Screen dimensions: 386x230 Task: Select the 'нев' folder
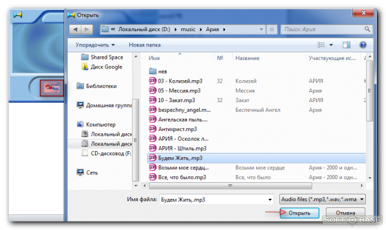click(x=158, y=72)
